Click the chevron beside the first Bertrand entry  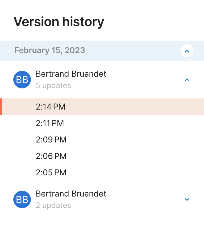[x=187, y=80]
